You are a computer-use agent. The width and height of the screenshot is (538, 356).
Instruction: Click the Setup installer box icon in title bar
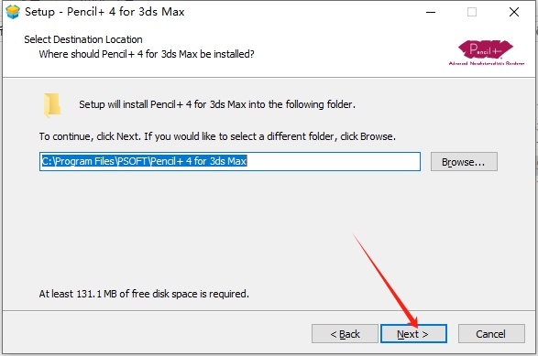pos(13,12)
